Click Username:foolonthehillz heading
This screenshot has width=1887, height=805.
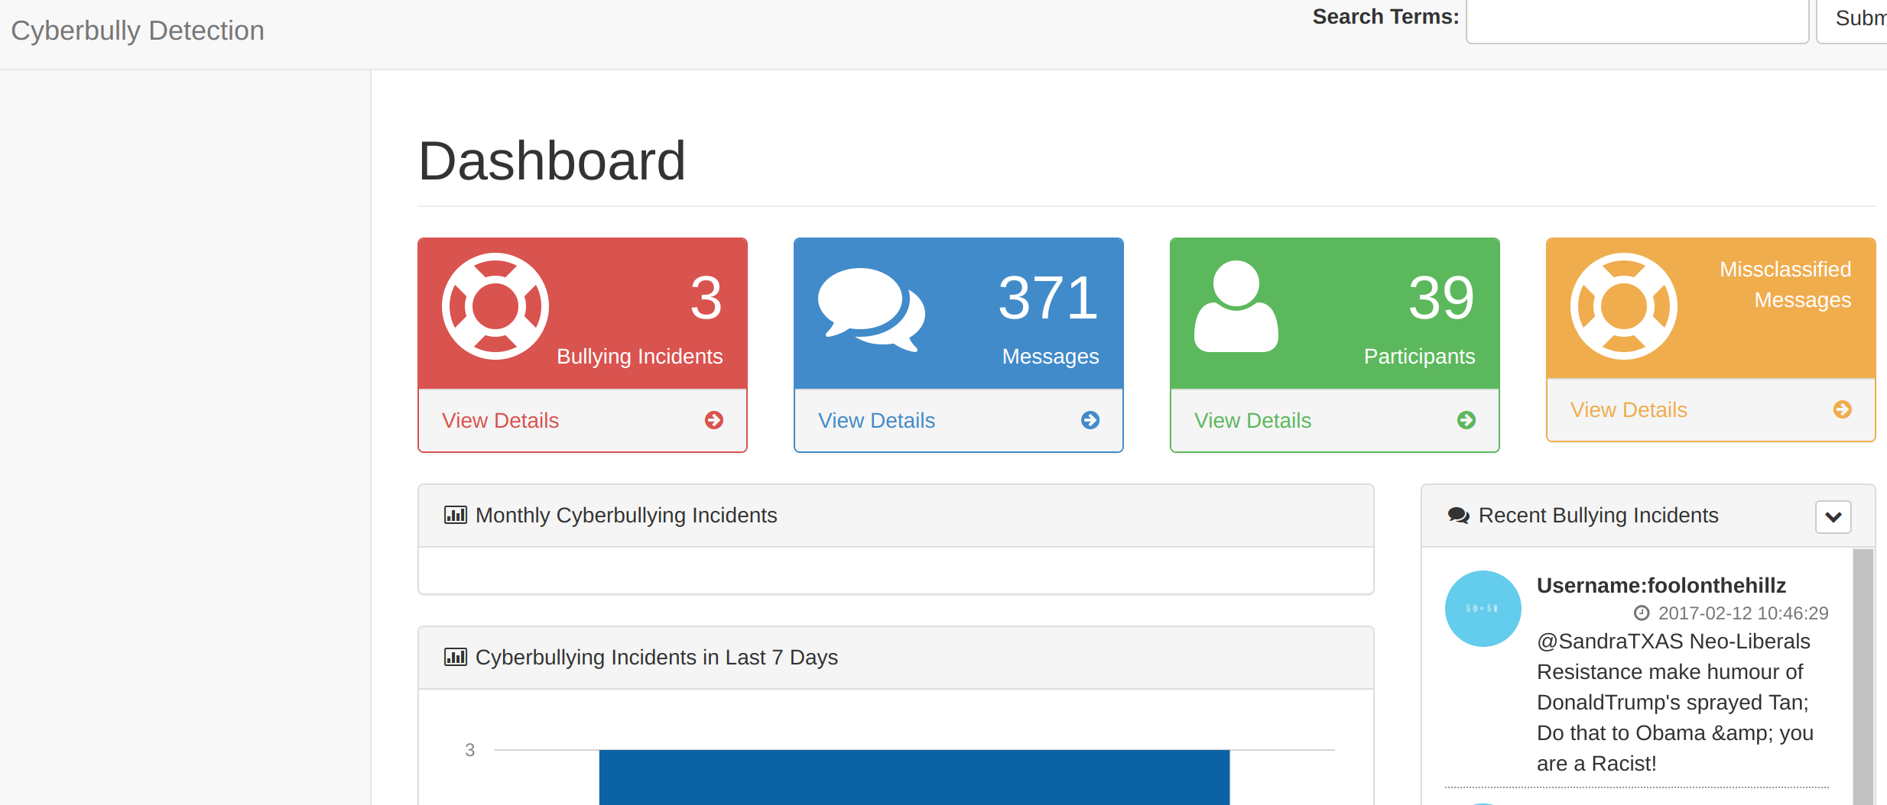tap(1661, 585)
